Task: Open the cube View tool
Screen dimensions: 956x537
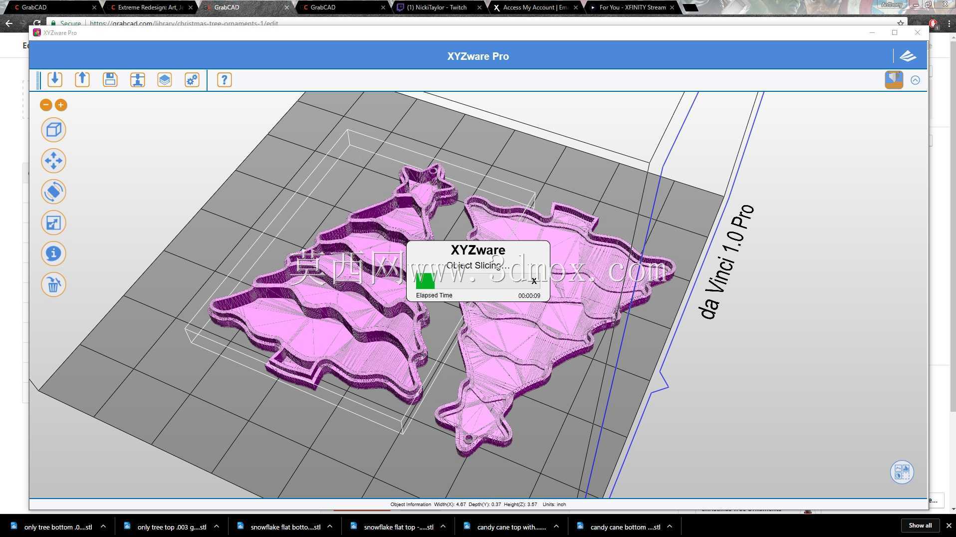Action: [x=53, y=130]
